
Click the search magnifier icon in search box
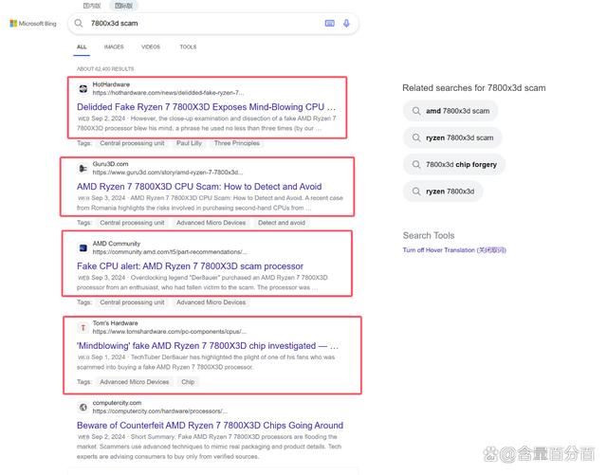pyautogui.click(x=79, y=23)
